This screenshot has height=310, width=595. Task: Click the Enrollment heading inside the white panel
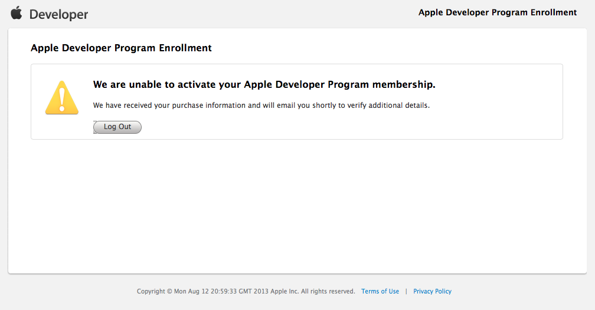pos(121,48)
